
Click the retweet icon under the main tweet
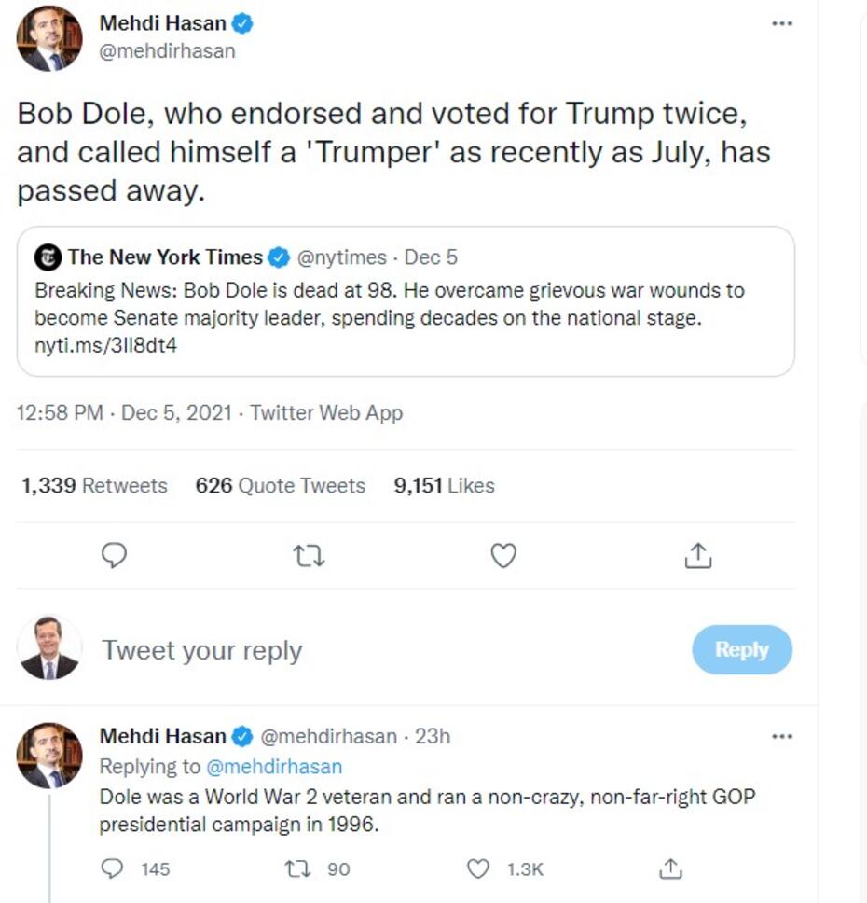309,556
